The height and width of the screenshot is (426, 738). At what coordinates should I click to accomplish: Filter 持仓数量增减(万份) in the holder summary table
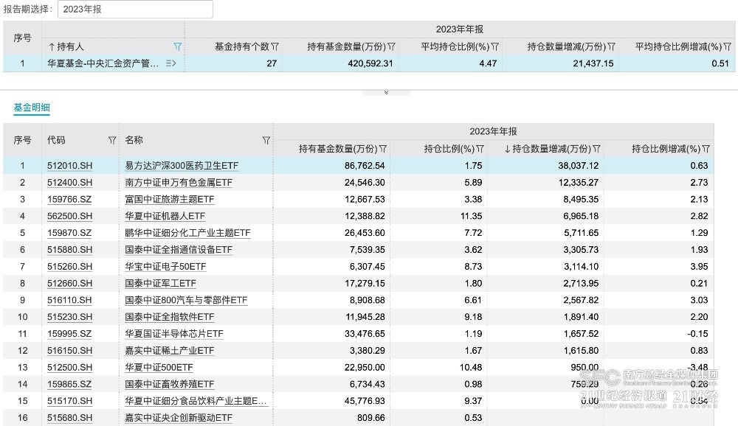[x=611, y=46]
